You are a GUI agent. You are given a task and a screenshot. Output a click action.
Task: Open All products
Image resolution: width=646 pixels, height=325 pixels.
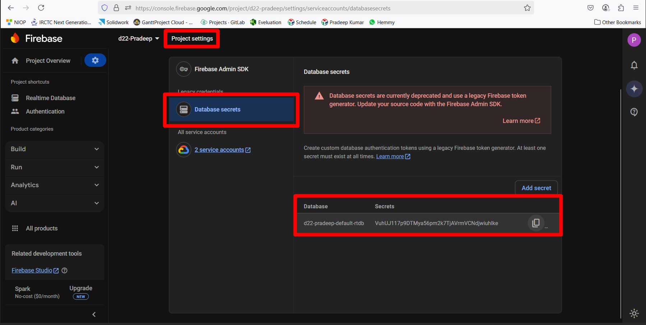pyautogui.click(x=41, y=228)
